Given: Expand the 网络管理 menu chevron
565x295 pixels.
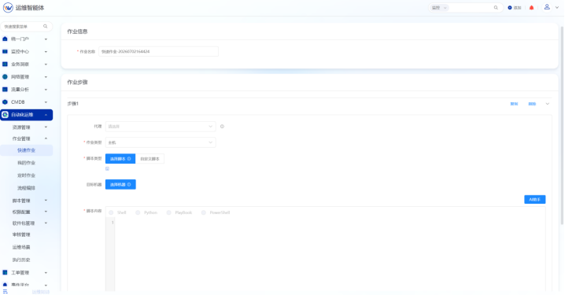Looking at the screenshot, I should click(x=46, y=77).
